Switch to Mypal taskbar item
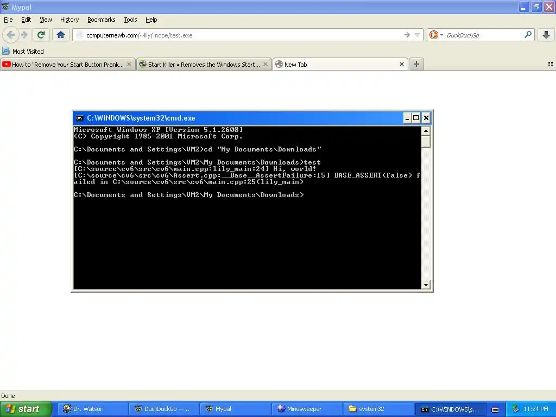This screenshot has height=417, width=556. pos(235,409)
